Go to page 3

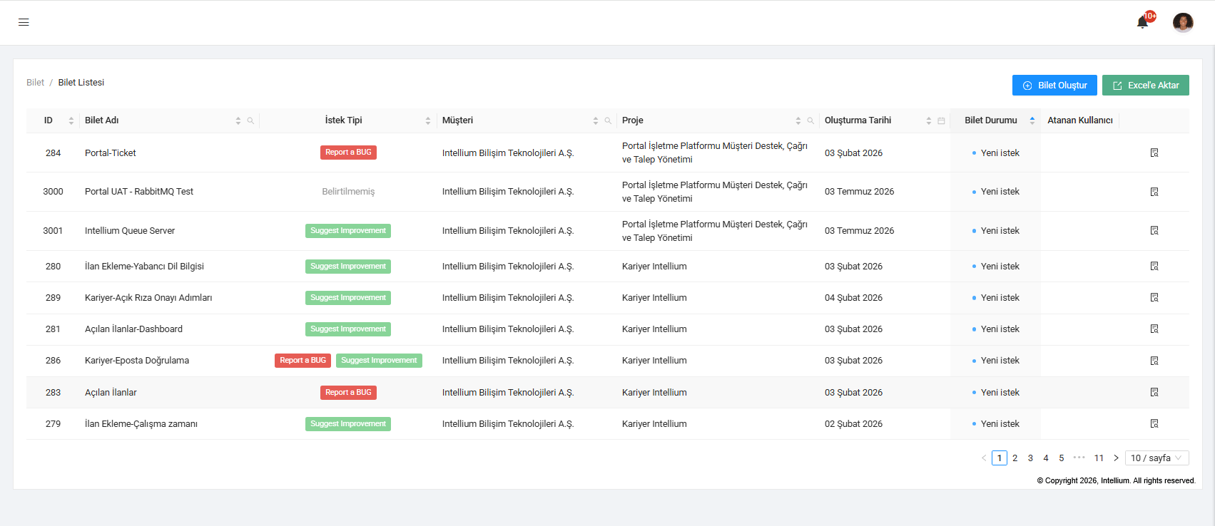pos(1030,458)
